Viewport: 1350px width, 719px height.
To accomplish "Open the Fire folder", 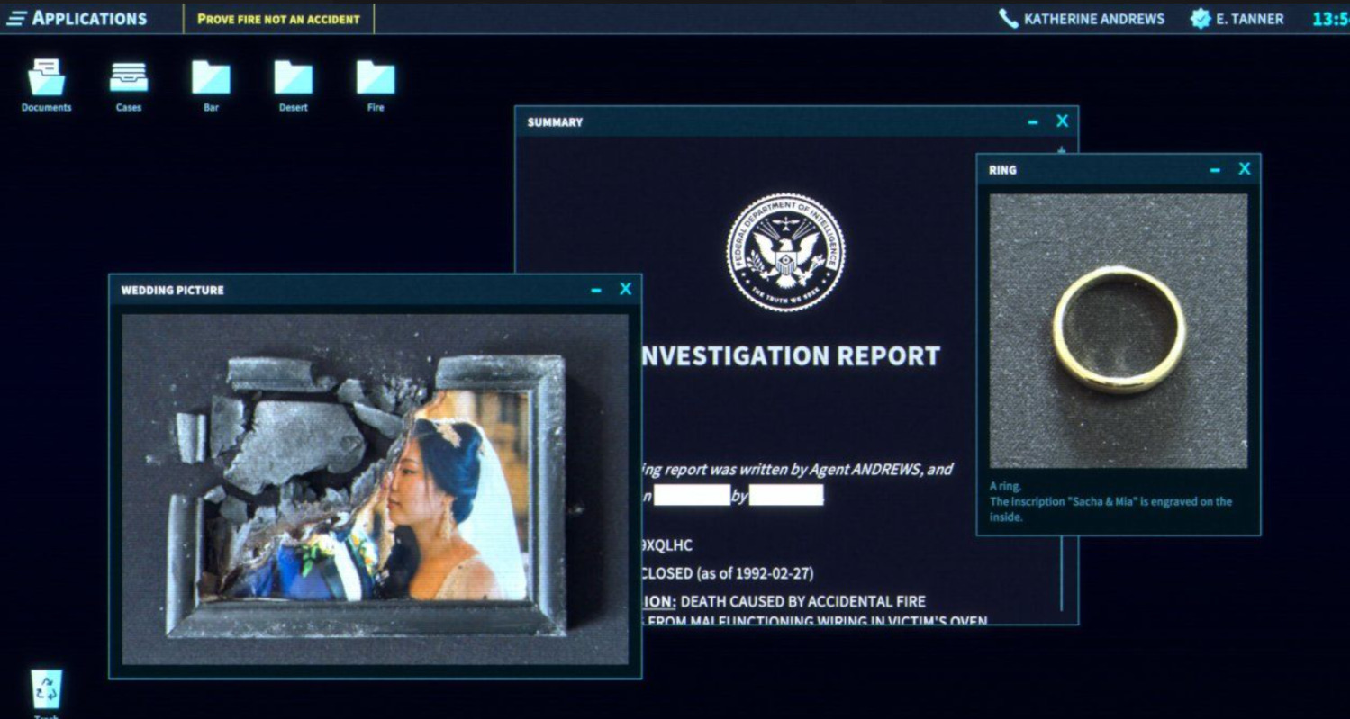I will pos(376,78).
